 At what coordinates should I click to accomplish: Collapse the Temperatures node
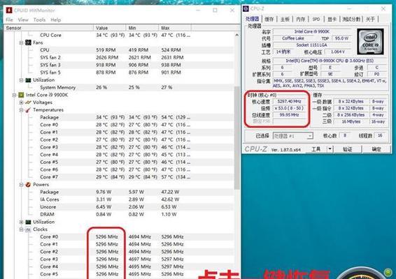[x=21, y=110]
